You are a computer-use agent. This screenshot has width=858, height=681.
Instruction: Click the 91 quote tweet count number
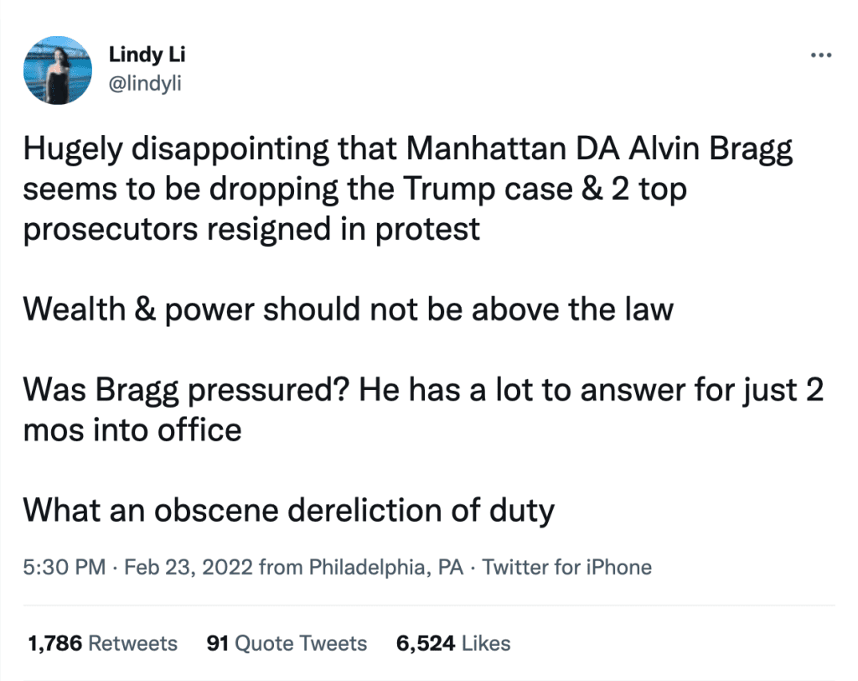pos(218,643)
